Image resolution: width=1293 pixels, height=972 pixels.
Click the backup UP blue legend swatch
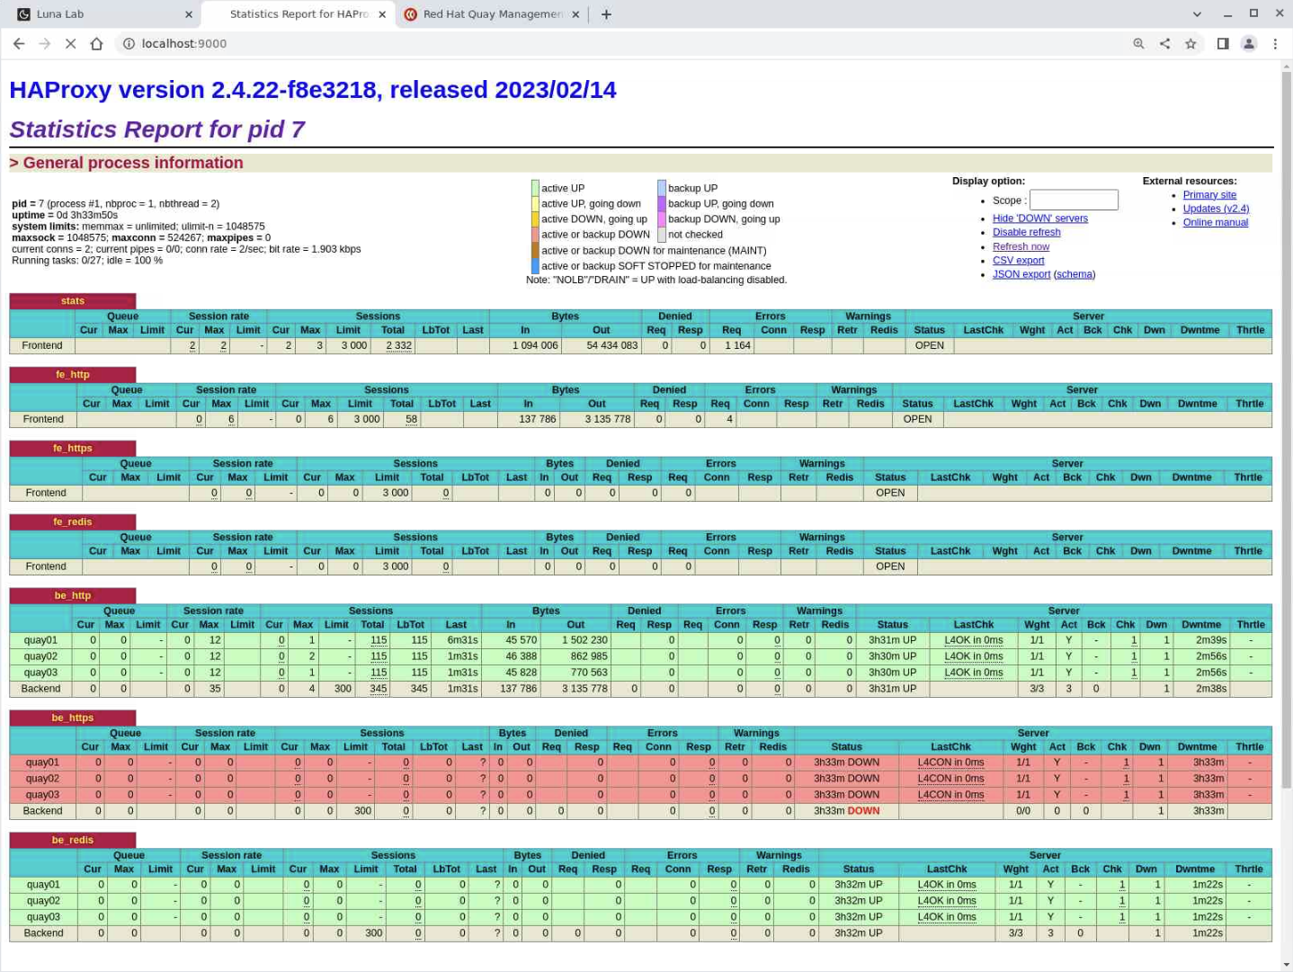tap(662, 188)
